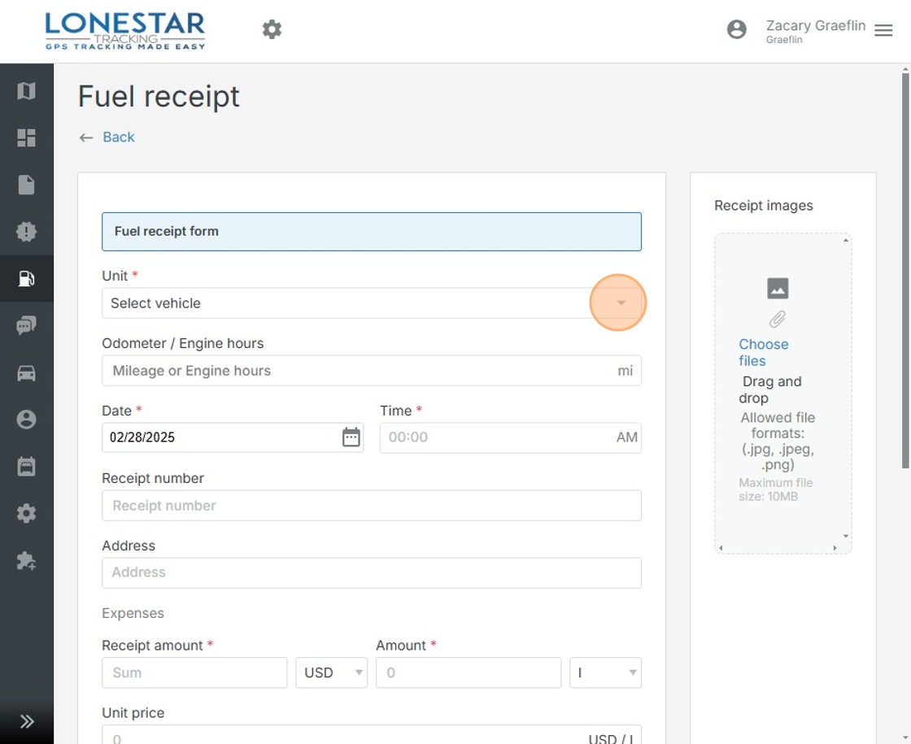
Task: Open the calendar picker in Date field
Action: (351, 437)
